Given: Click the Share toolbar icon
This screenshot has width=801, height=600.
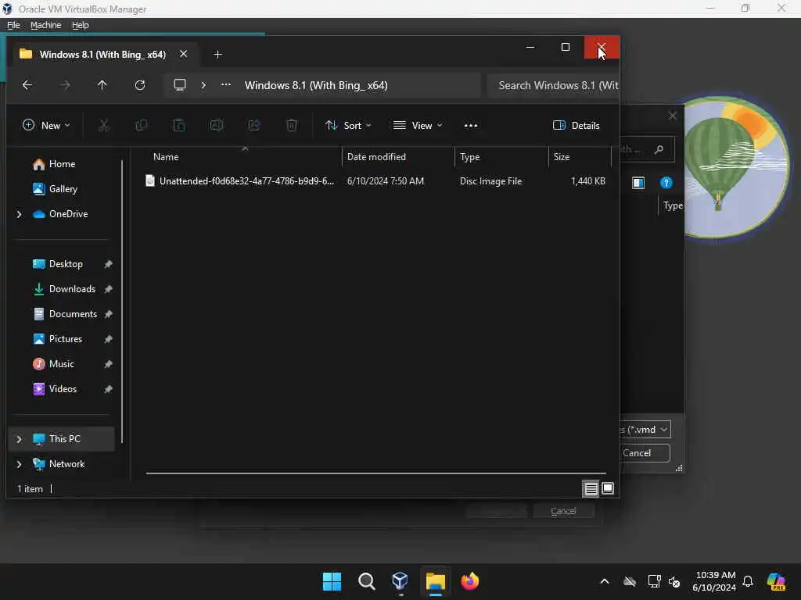Looking at the screenshot, I should (254, 125).
